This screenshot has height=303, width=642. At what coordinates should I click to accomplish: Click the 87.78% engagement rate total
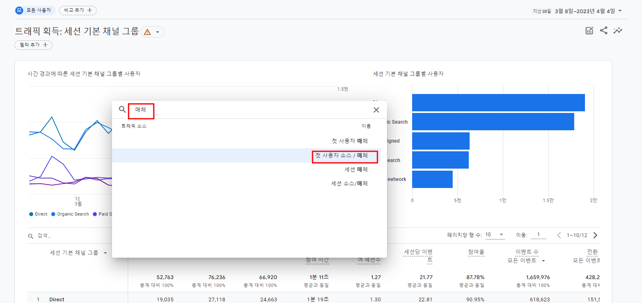(475, 277)
